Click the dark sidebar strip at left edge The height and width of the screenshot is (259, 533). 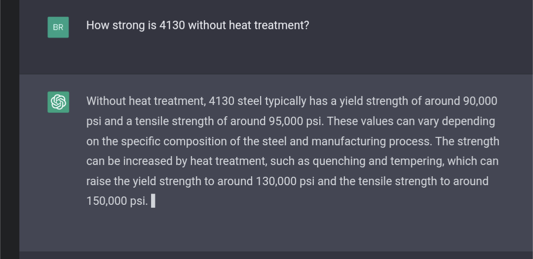9,129
